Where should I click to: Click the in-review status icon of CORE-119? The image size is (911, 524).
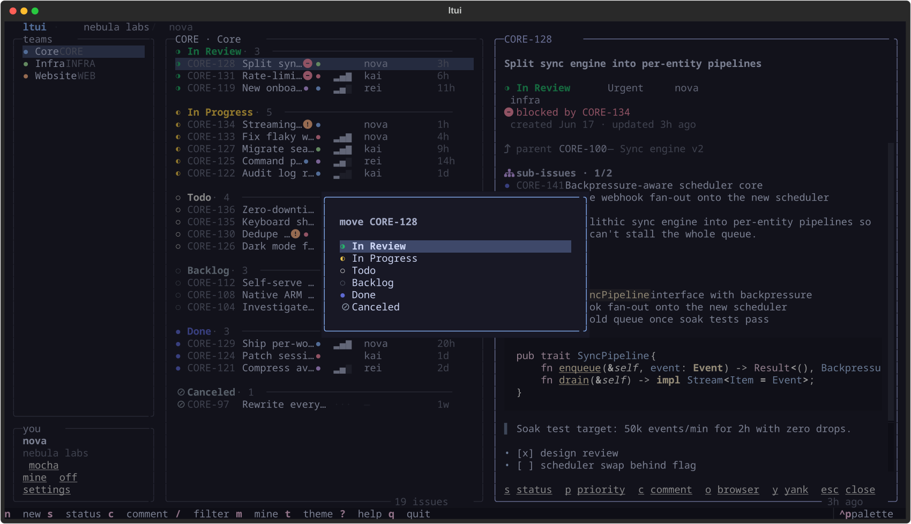(x=178, y=88)
